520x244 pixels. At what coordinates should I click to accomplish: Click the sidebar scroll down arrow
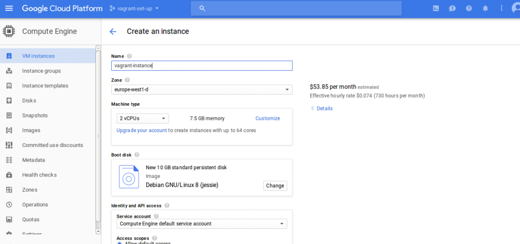coord(98,231)
